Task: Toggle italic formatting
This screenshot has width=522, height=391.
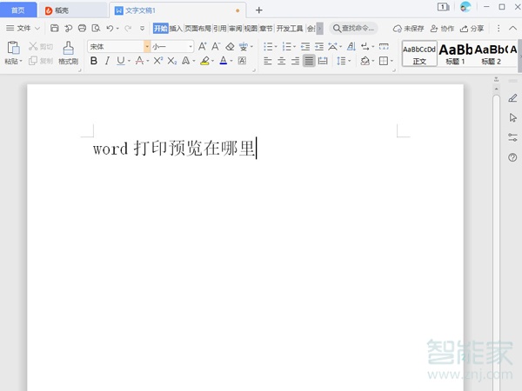Action: tap(107, 62)
